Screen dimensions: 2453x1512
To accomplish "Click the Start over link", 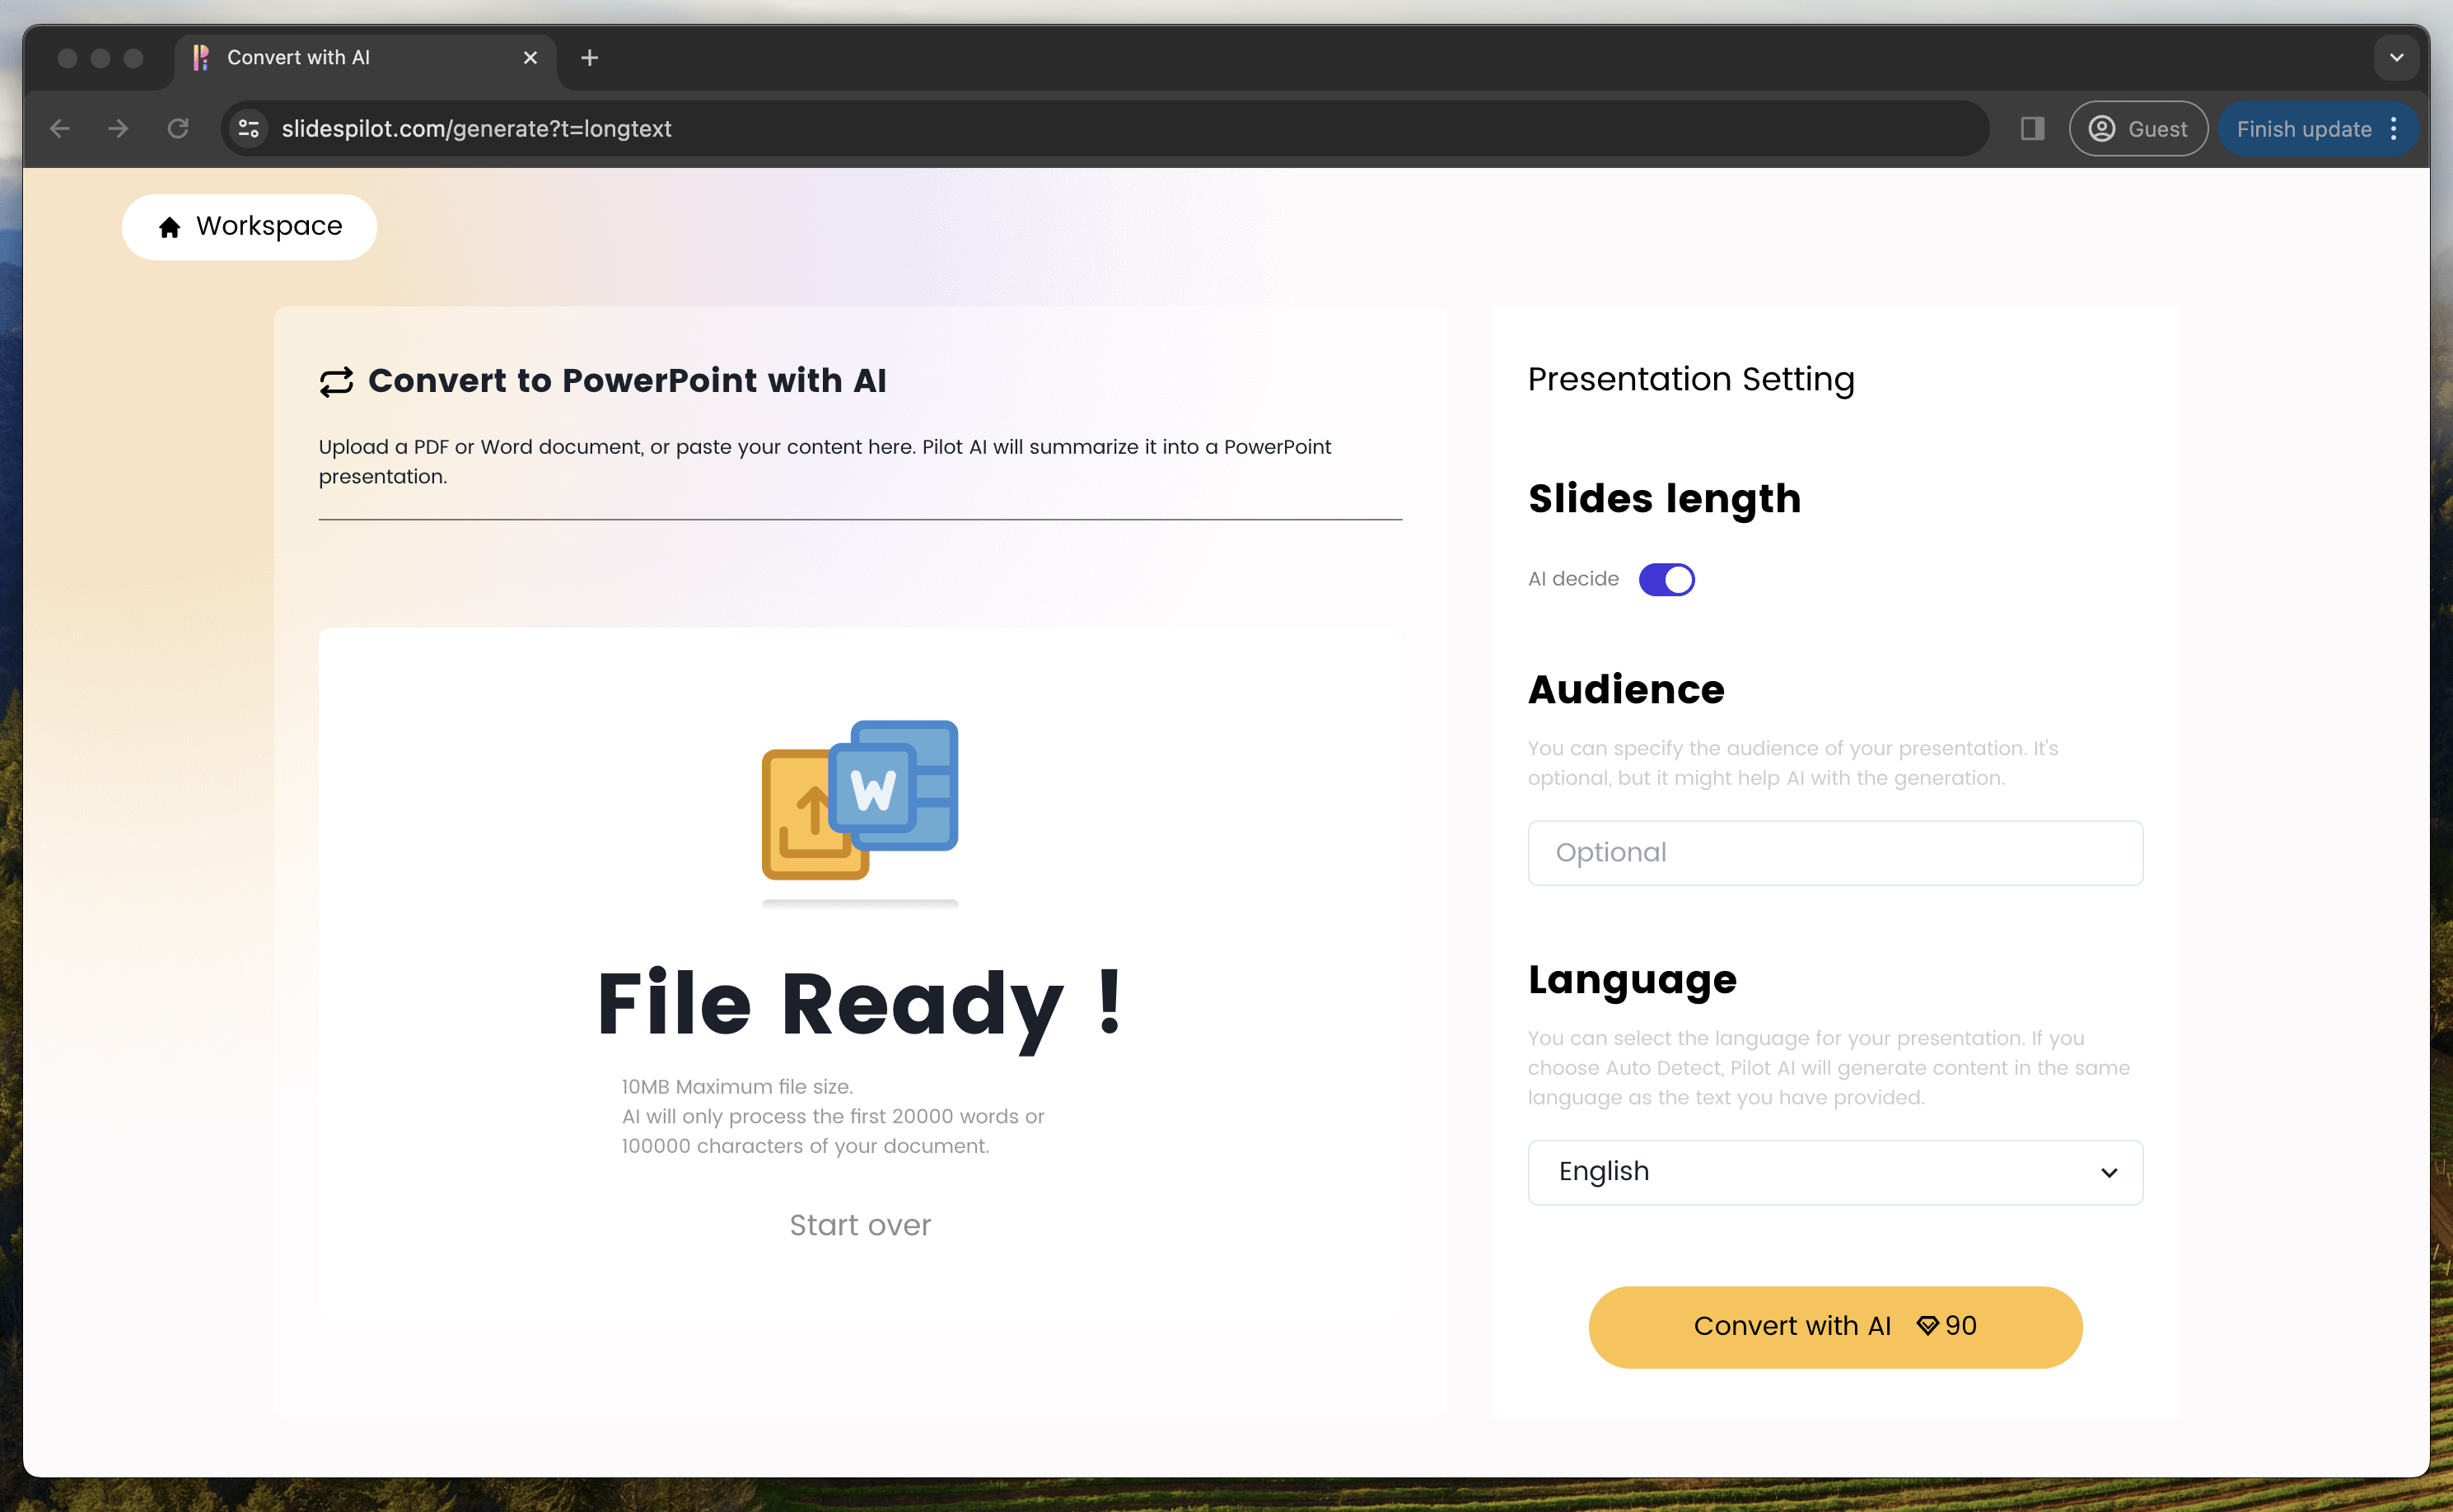I will (859, 1225).
